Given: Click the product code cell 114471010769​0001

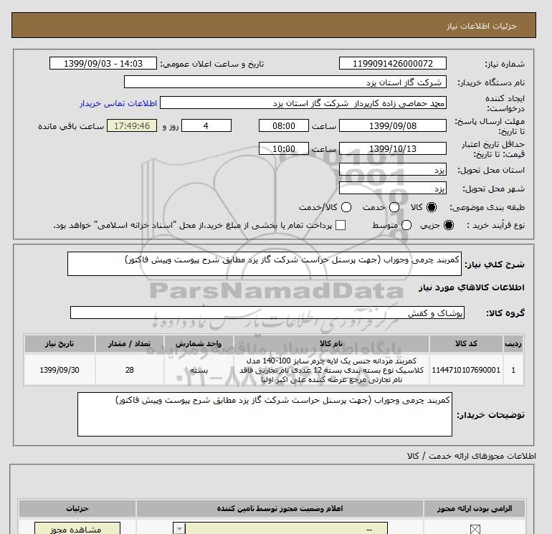Looking at the screenshot, I should 466,370.
